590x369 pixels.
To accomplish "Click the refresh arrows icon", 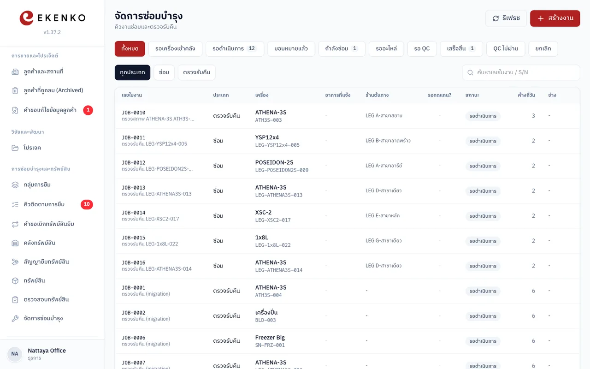I will (496, 18).
